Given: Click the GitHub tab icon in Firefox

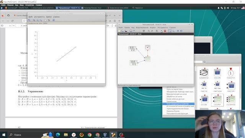Looking at the screenshot, I should (x=8, y=15).
